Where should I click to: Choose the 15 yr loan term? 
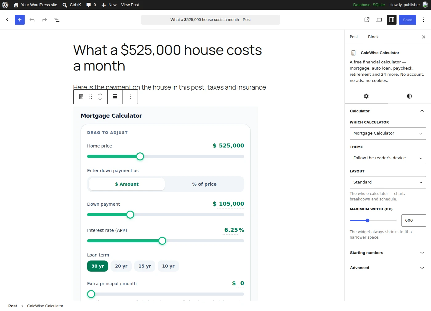[145, 266]
